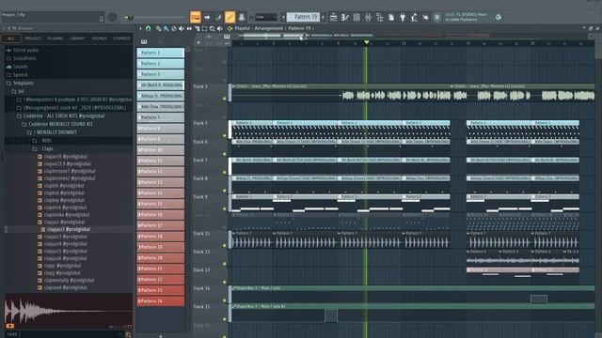
Task: Toggle the picker panel icon above the pattern list
Action: pos(144,41)
